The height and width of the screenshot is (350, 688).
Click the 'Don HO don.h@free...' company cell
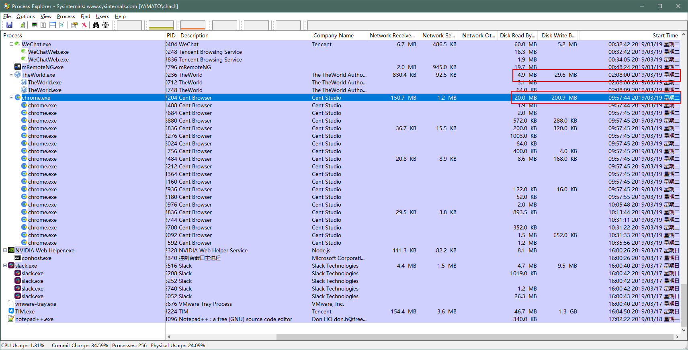(339, 319)
